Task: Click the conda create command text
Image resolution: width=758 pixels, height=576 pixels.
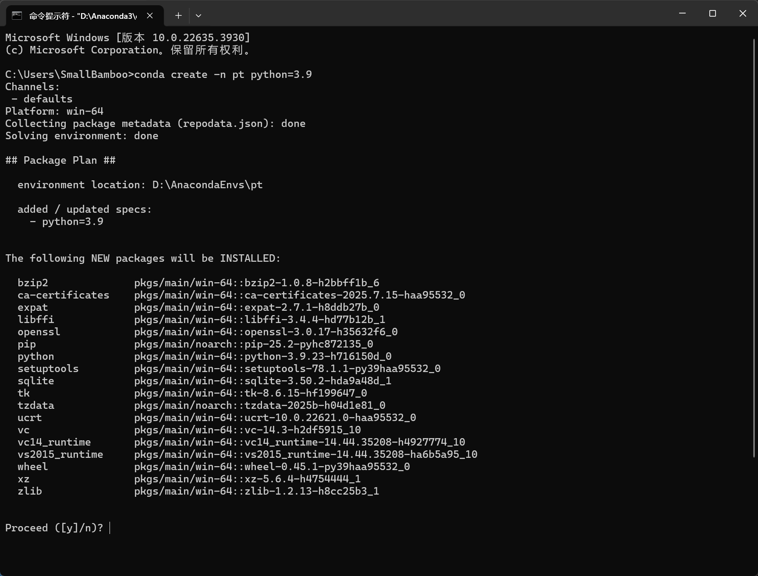Action: (x=223, y=74)
